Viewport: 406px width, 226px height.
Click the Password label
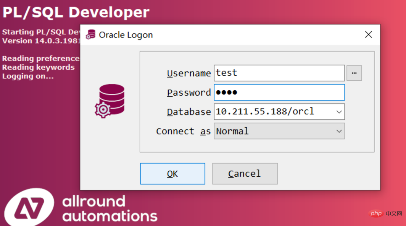coord(188,93)
